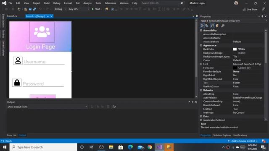Image resolution: width=269 pixels, height=151 pixels.
Task: Expand the Font property
Action: coord(201,64)
